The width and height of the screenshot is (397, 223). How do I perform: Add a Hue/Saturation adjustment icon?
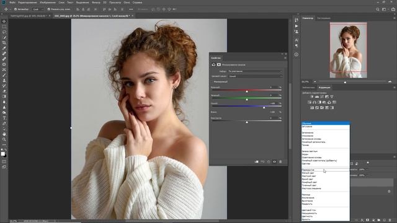click(310, 102)
